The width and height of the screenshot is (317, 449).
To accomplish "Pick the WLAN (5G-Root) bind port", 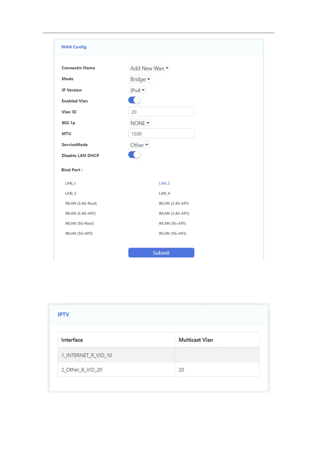I will (x=80, y=223).
